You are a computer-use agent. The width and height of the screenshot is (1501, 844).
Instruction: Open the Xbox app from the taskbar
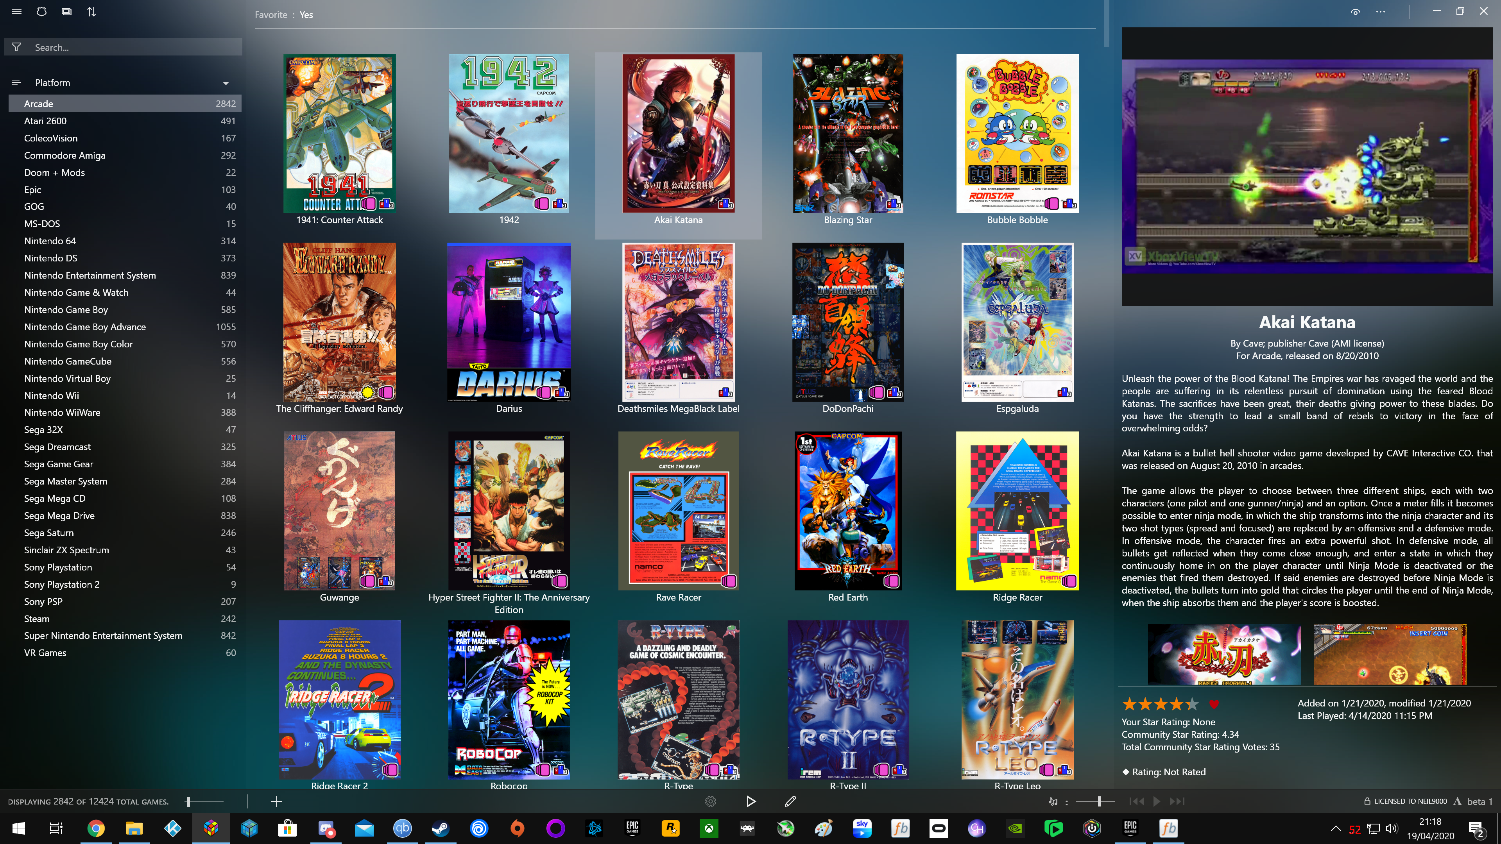[709, 828]
